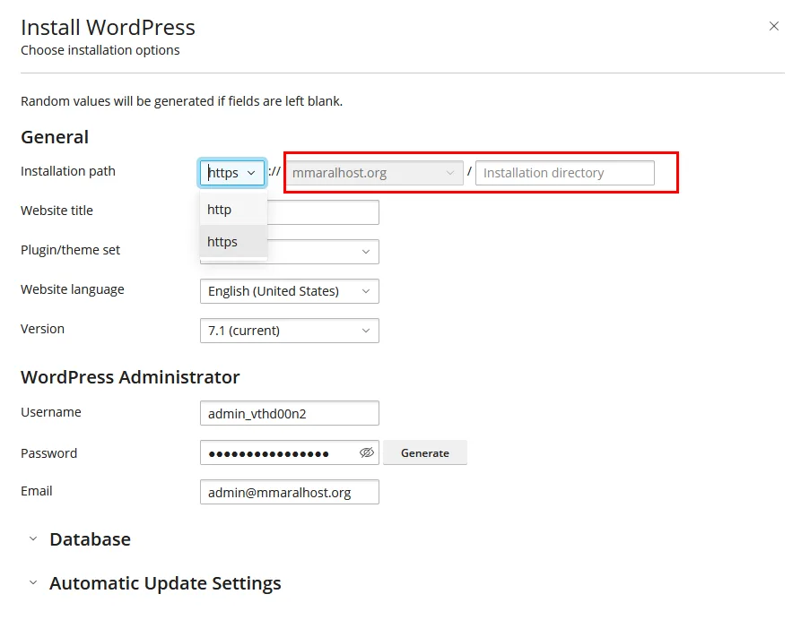The height and width of the screenshot is (620, 801).
Task: Toggle password visibility eye icon
Action: click(x=366, y=452)
